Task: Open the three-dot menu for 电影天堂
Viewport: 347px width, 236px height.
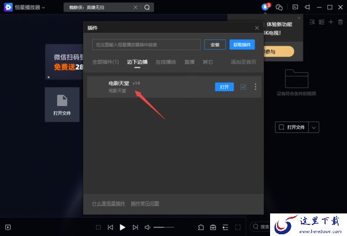Action: 256,87
